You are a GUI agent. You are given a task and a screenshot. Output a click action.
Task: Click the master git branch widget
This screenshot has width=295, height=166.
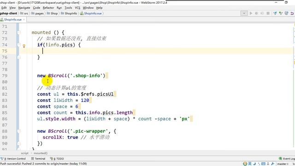pos(283,164)
